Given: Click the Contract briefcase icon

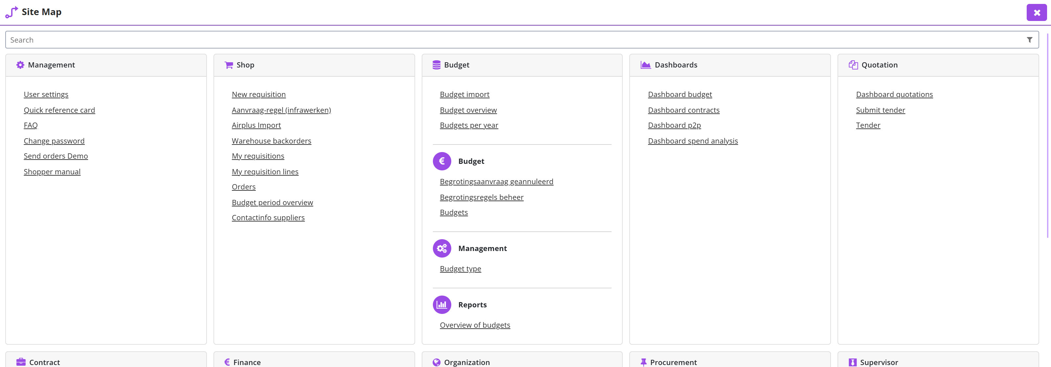Looking at the screenshot, I should pyautogui.click(x=21, y=362).
